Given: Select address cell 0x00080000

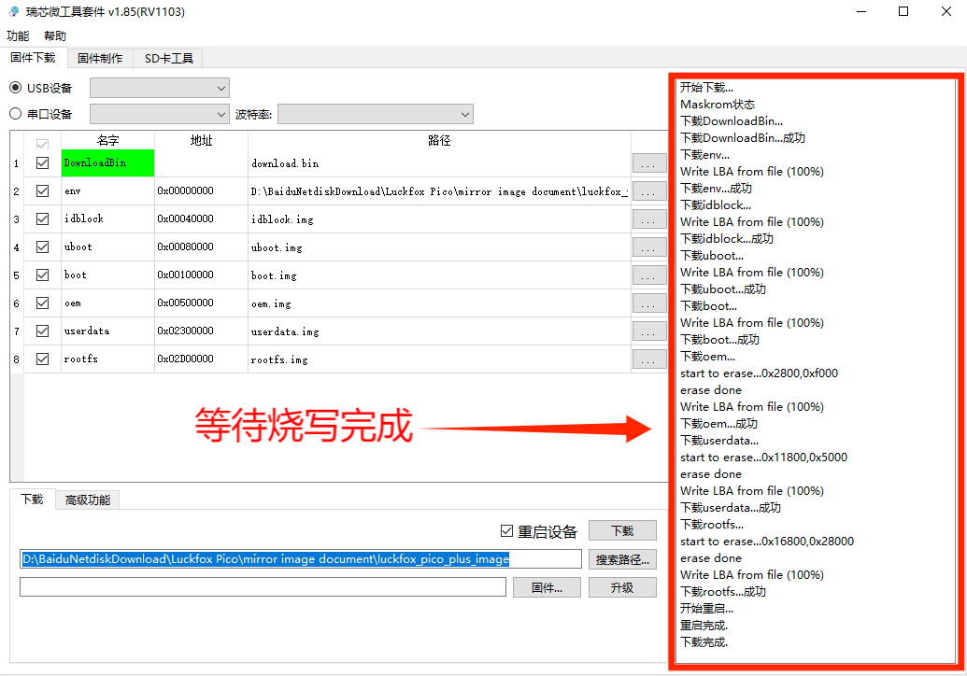Looking at the screenshot, I should point(201,247).
